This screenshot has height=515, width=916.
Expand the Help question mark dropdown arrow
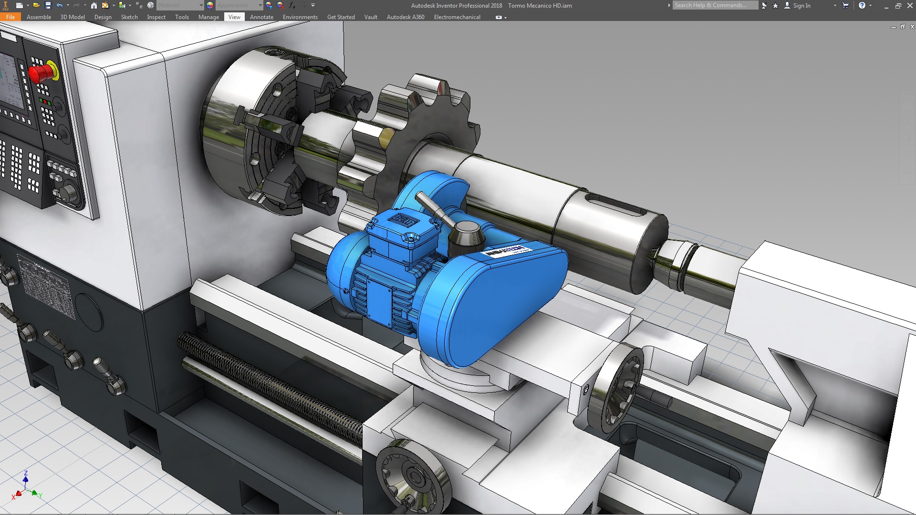[871, 5]
